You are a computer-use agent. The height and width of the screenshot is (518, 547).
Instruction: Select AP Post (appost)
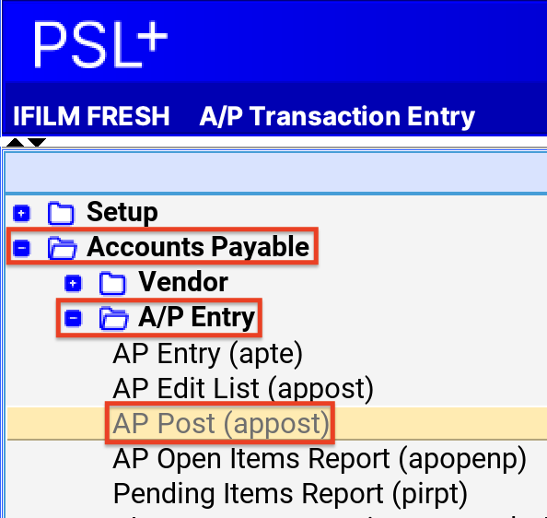click(221, 423)
